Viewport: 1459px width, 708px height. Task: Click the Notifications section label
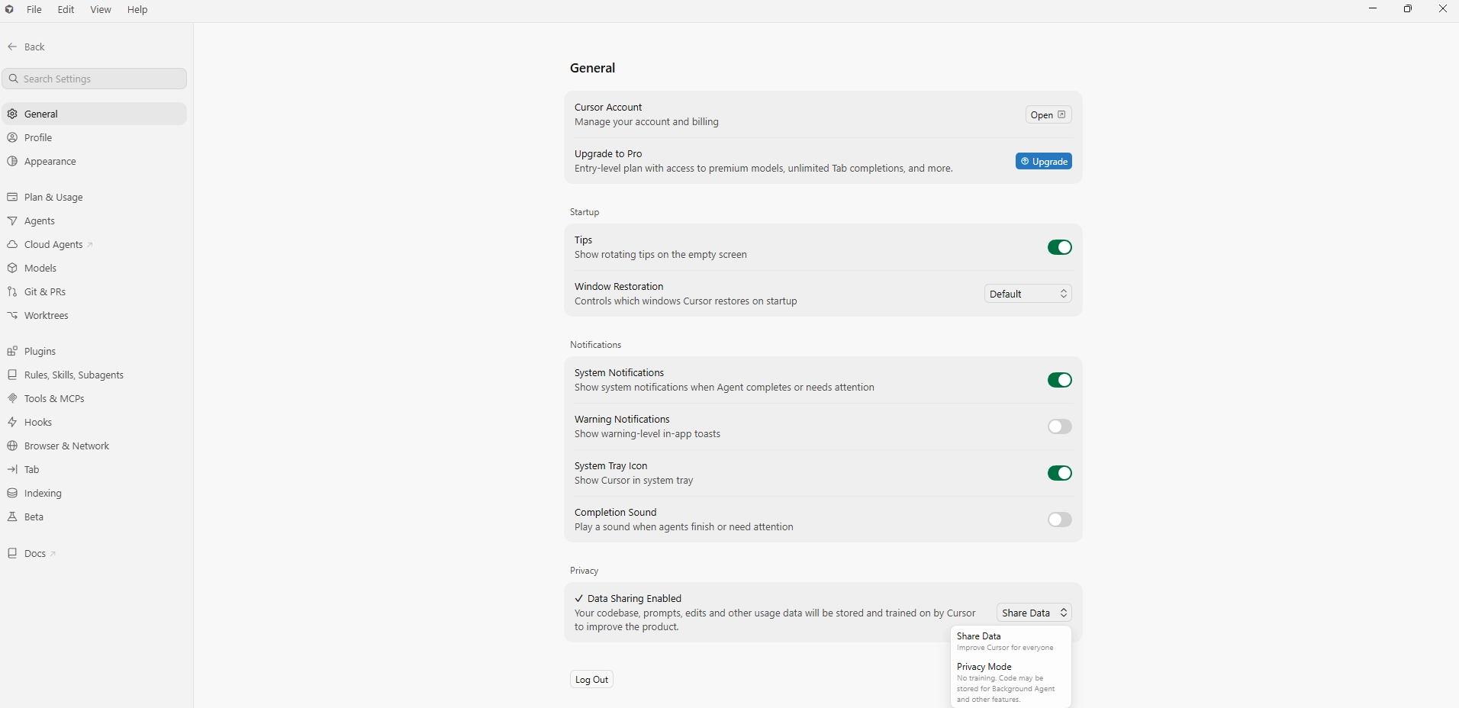point(595,345)
